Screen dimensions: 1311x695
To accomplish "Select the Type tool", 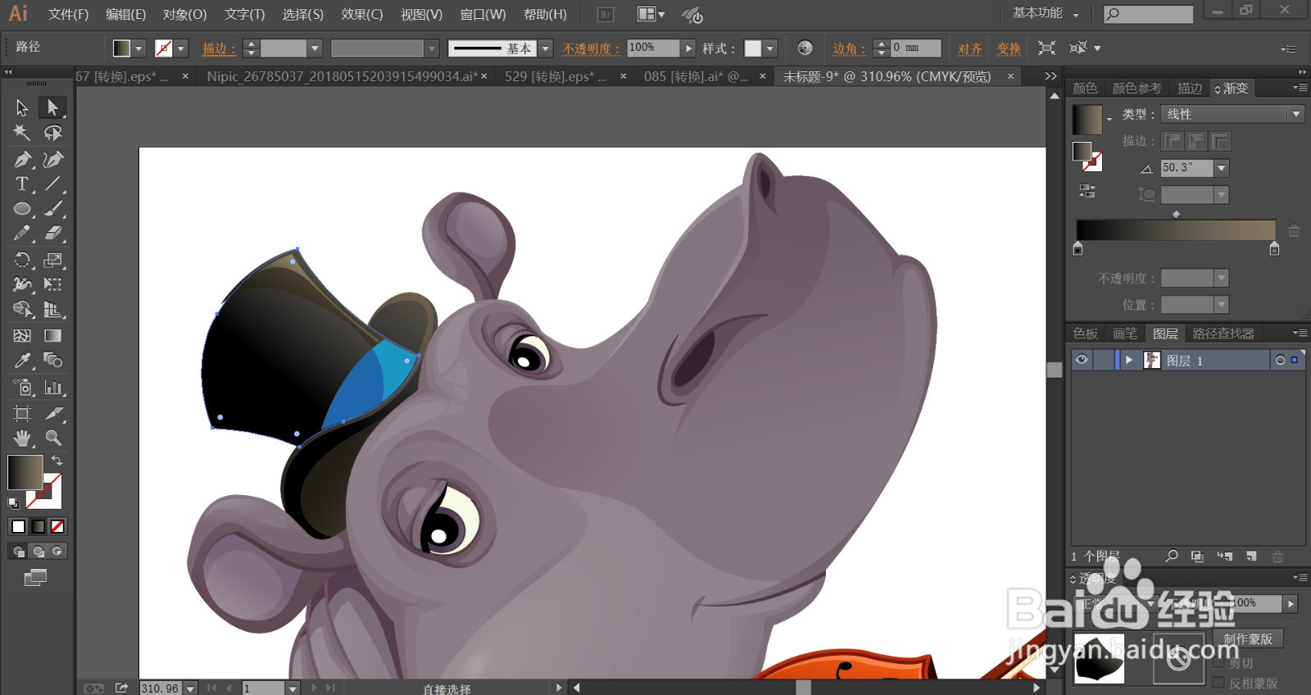I will (x=22, y=184).
